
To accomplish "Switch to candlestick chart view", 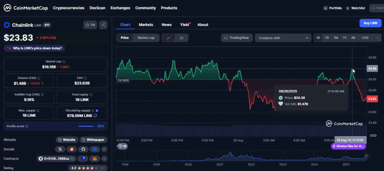I will [181, 38].
